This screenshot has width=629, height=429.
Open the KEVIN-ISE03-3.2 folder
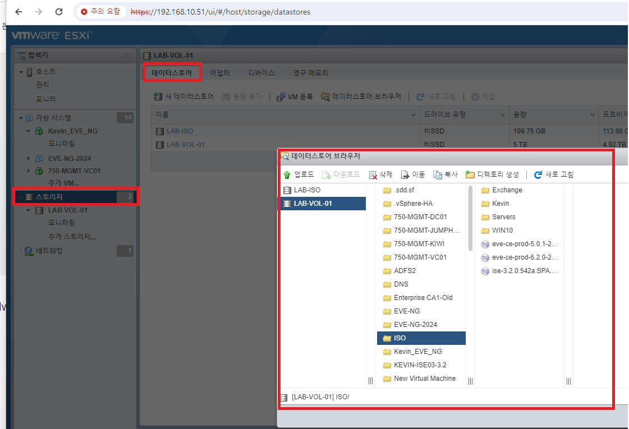(x=421, y=365)
